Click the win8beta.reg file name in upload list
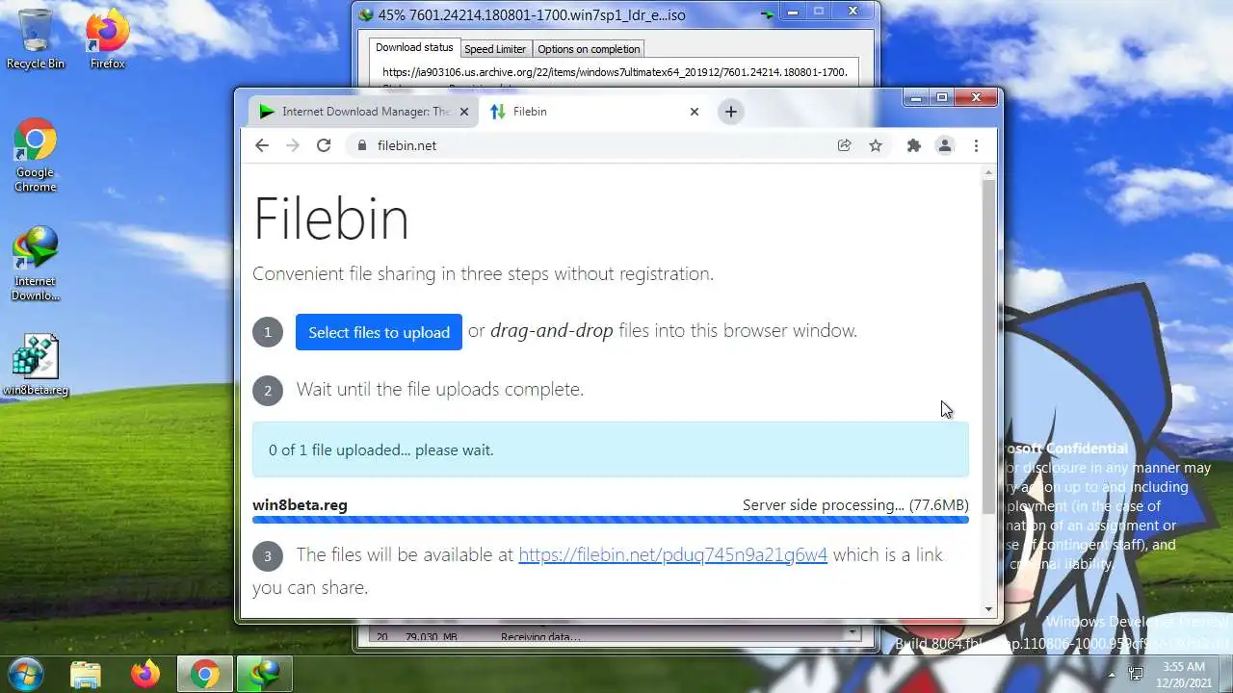 coord(300,504)
